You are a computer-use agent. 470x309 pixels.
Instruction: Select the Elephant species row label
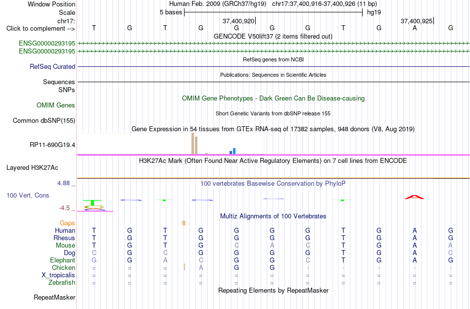coord(62,260)
